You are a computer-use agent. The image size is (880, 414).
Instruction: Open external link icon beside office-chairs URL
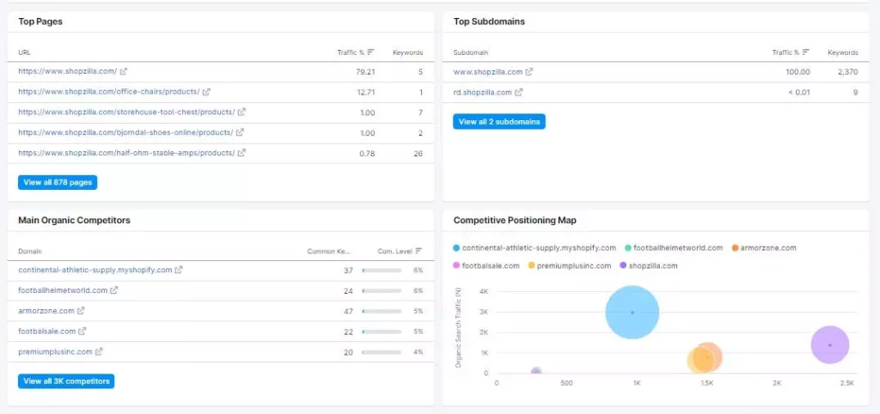click(x=206, y=91)
